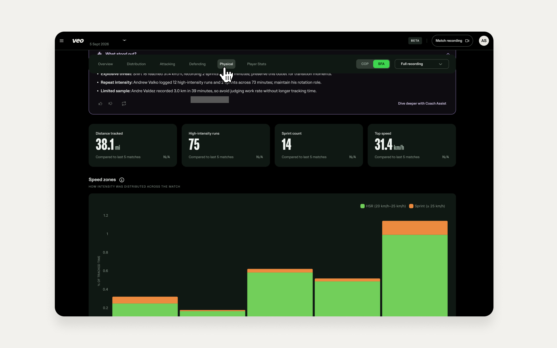
Task: Regenerate the insights summary
Action: [x=124, y=104]
